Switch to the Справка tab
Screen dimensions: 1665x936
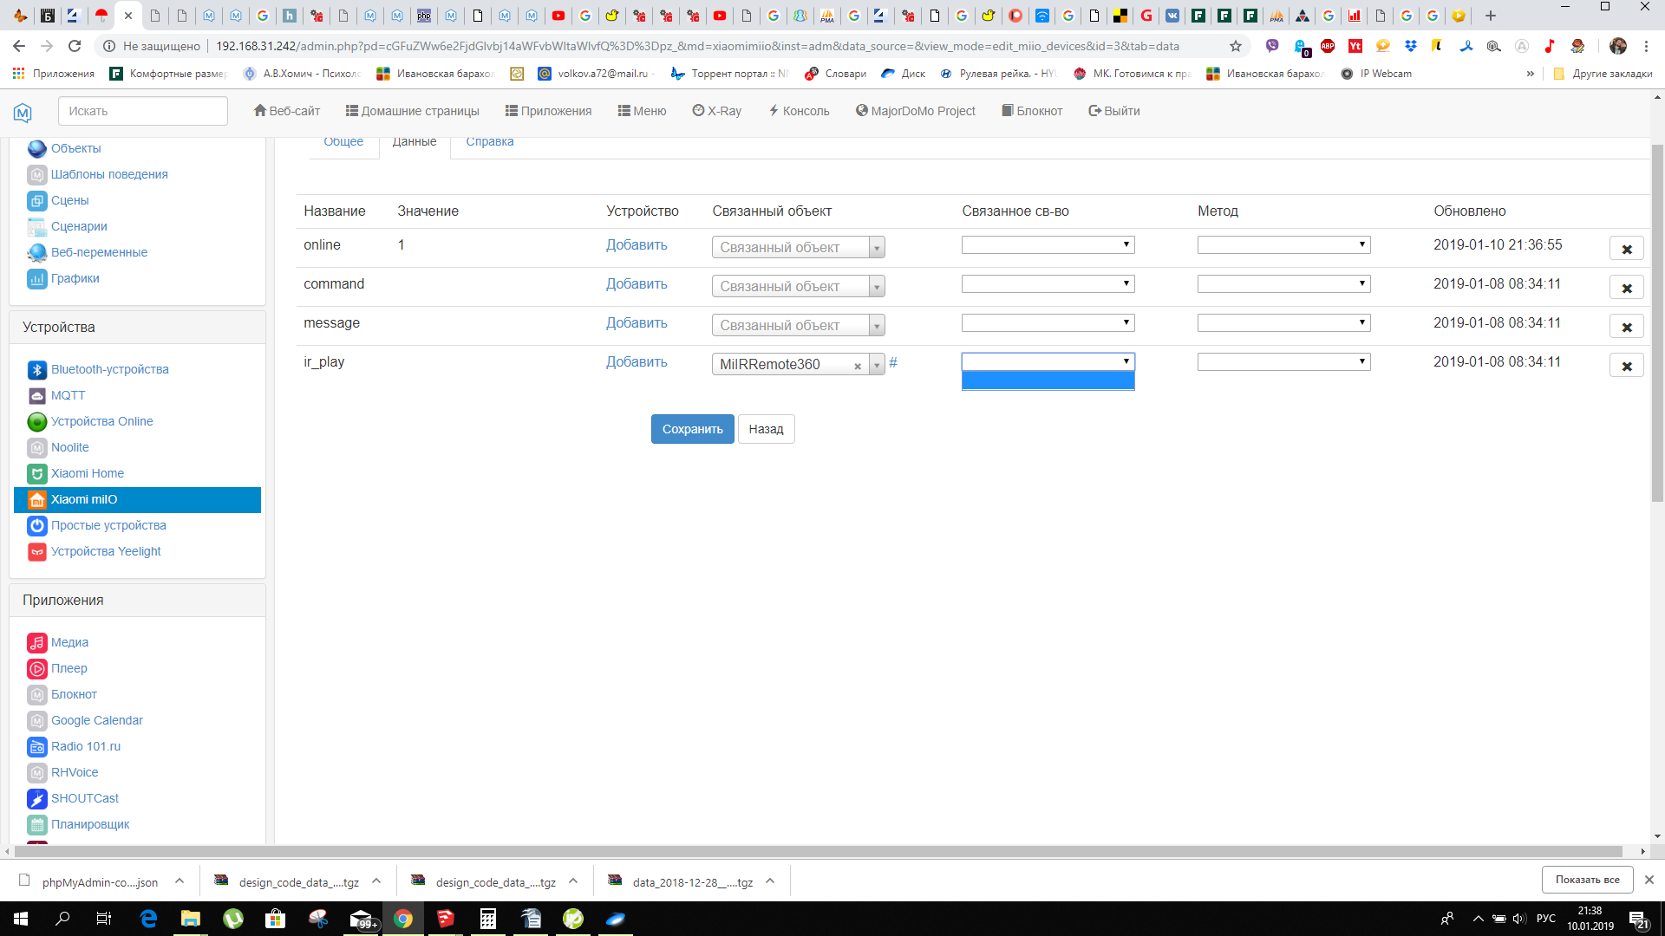(489, 142)
